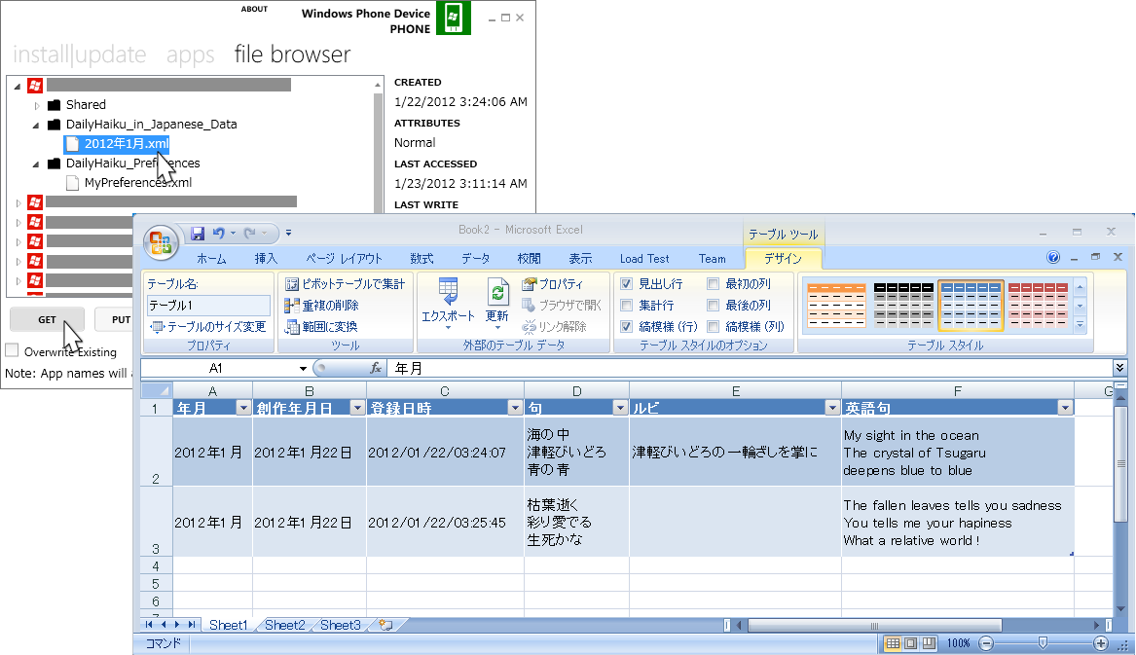
Task: Click the テーブル名 table name field
Action: (208, 305)
